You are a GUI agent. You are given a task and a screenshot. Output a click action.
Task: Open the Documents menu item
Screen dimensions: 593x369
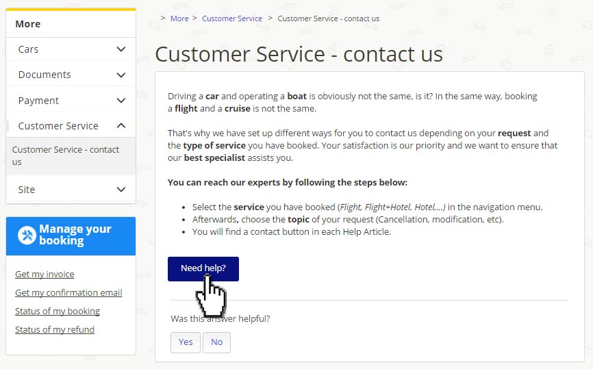[x=45, y=75]
